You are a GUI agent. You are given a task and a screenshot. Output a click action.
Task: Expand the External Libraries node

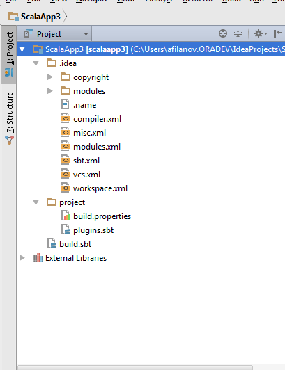(22, 257)
